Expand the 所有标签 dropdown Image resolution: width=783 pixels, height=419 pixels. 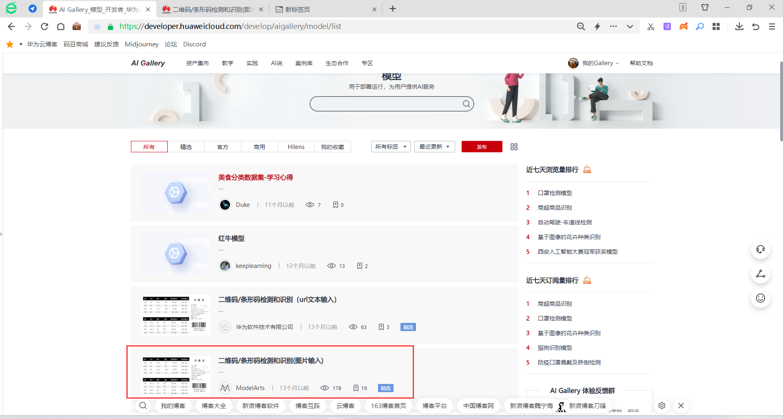(x=391, y=147)
